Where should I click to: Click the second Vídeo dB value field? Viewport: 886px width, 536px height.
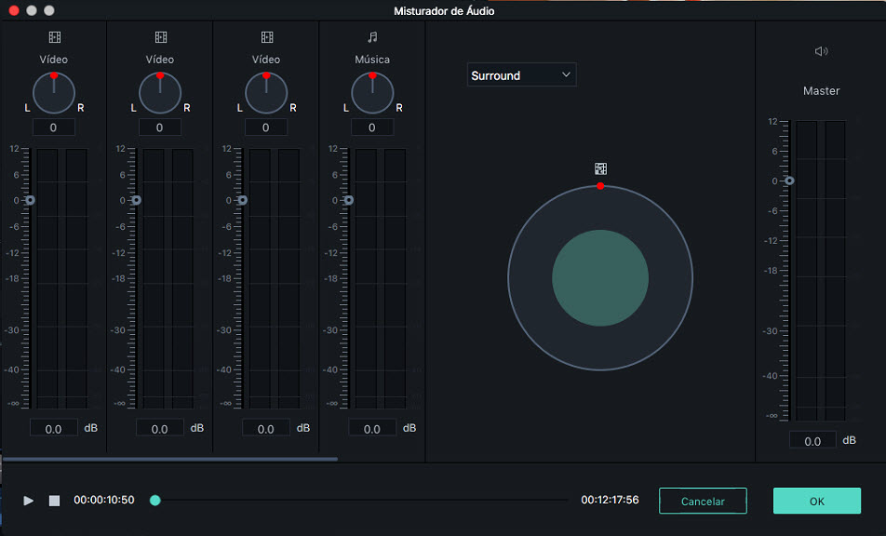coord(160,428)
